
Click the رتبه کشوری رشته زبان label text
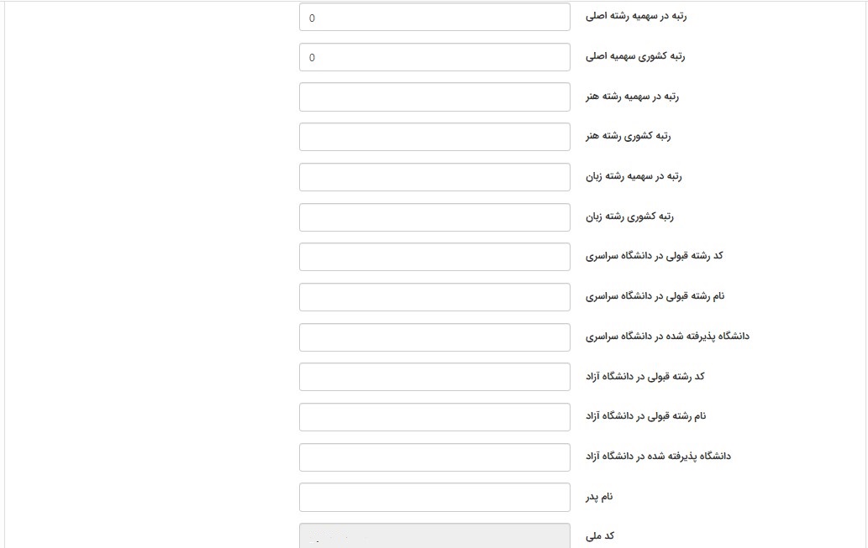630,217
